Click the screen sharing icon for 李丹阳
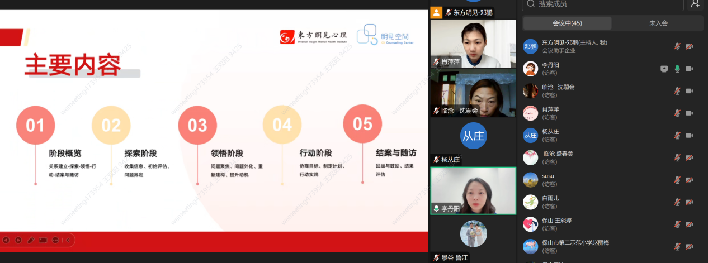Viewport: 708px width, 263px height. (664, 69)
